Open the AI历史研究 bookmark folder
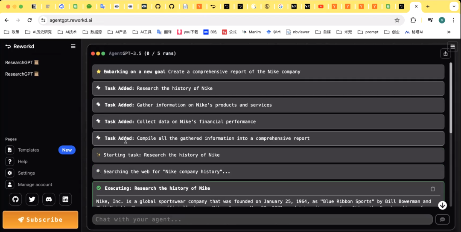461x232 pixels. pyautogui.click(x=38, y=32)
